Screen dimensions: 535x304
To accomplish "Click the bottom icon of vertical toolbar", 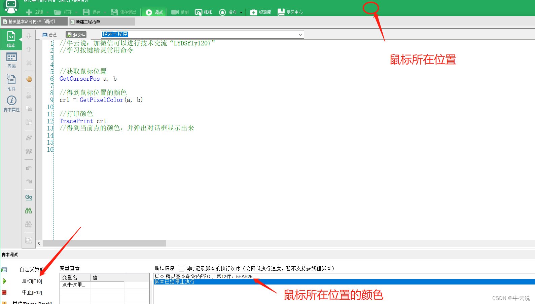I will point(29,240).
